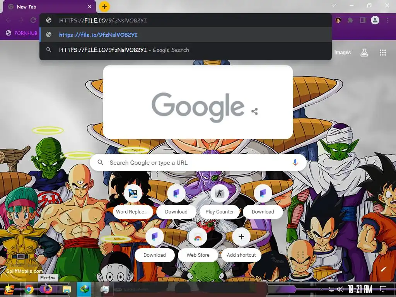
Task: Reload the page with refresh icon
Action: [33, 20]
